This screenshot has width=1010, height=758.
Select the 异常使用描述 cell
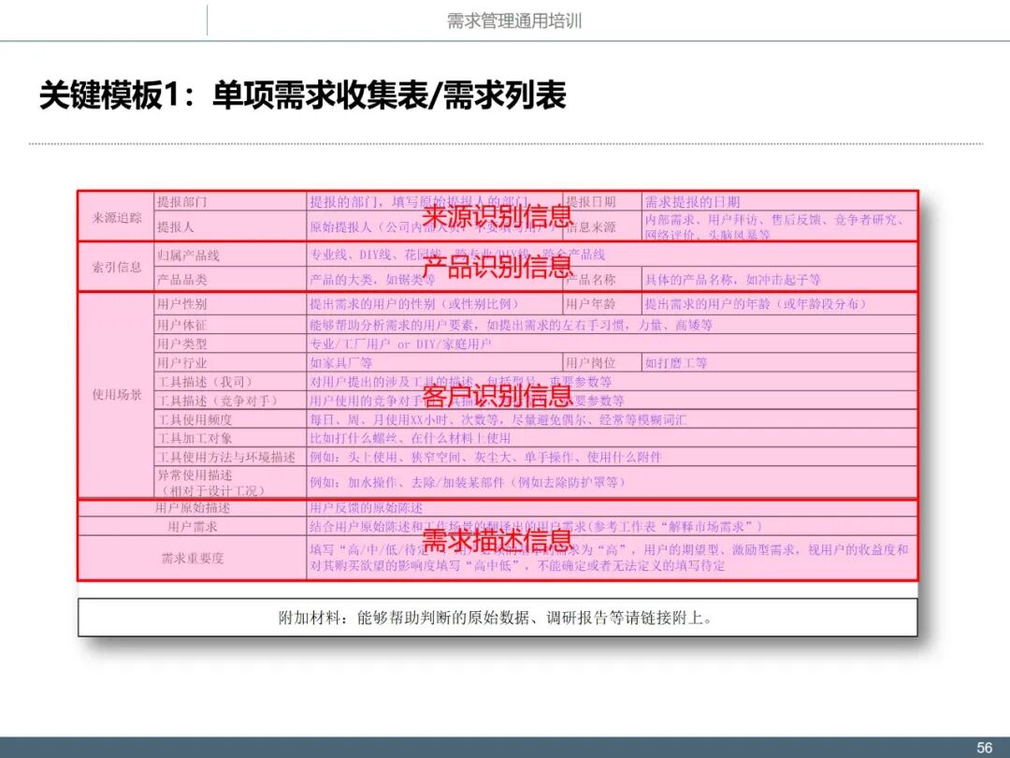click(231, 482)
